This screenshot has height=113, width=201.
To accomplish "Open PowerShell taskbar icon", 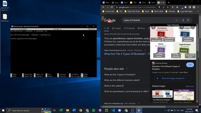I will tap(139, 110).
